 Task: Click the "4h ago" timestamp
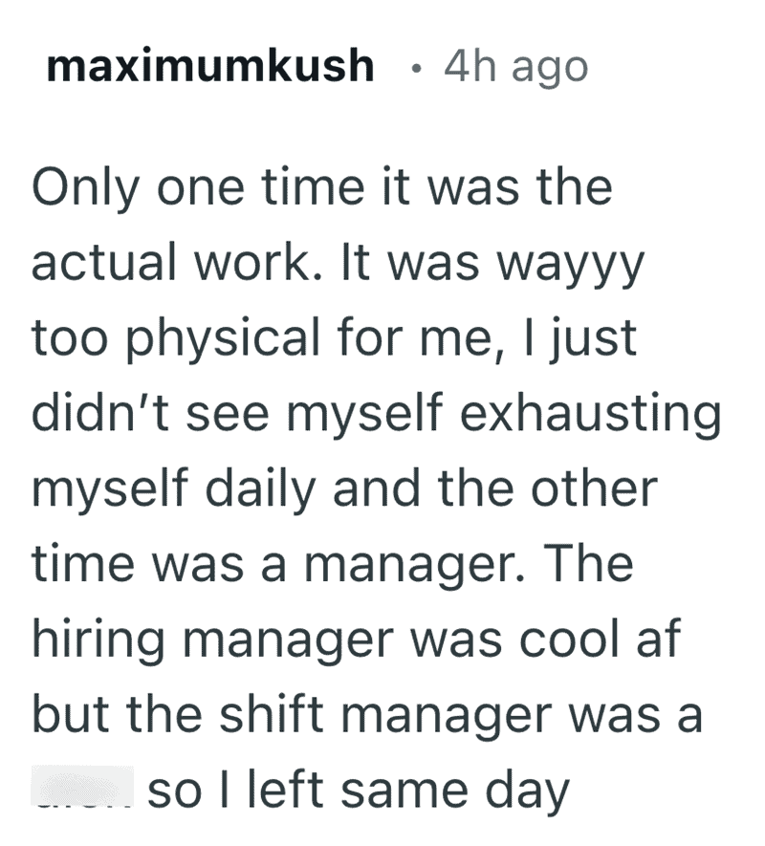pyautogui.click(x=516, y=67)
